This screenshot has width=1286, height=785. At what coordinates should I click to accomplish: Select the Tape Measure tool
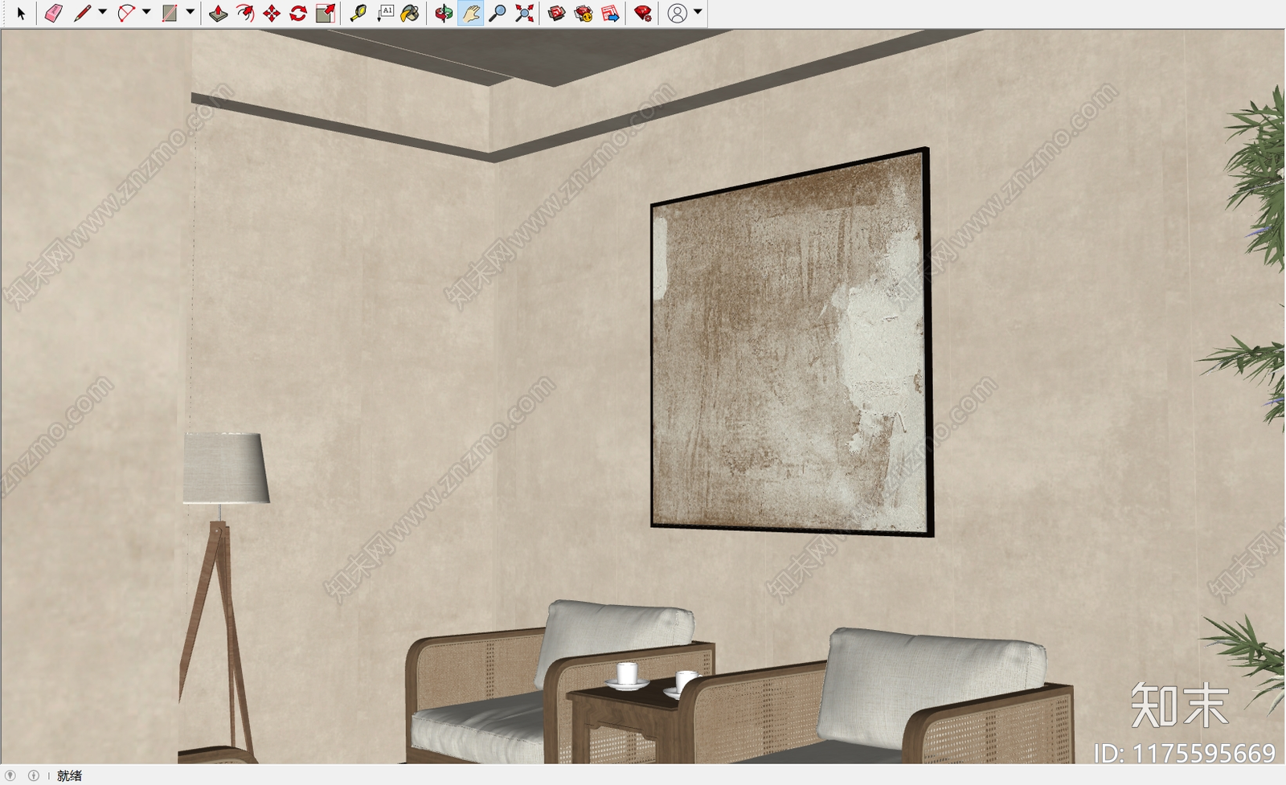point(358,13)
